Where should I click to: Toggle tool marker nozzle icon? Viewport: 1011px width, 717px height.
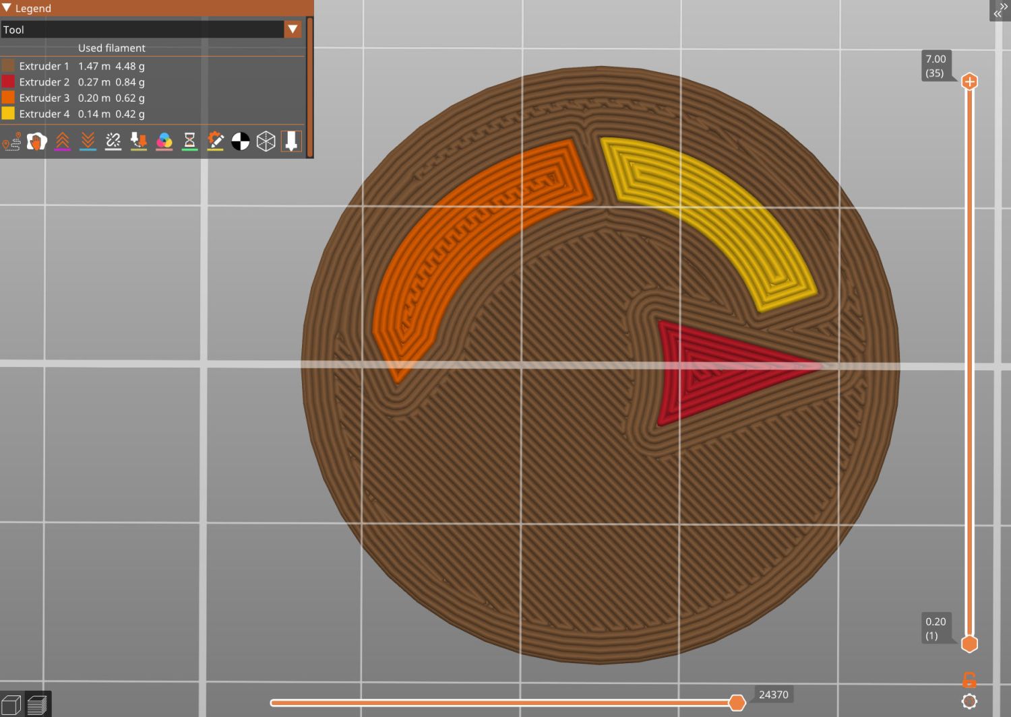pyautogui.click(x=291, y=141)
